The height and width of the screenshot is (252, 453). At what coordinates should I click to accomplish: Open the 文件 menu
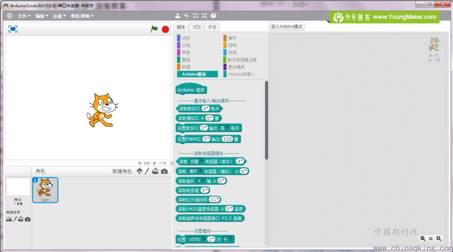(24, 16)
